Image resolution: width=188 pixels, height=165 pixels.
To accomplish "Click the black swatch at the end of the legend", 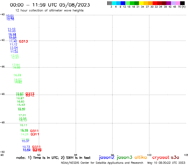I will 182,3.
